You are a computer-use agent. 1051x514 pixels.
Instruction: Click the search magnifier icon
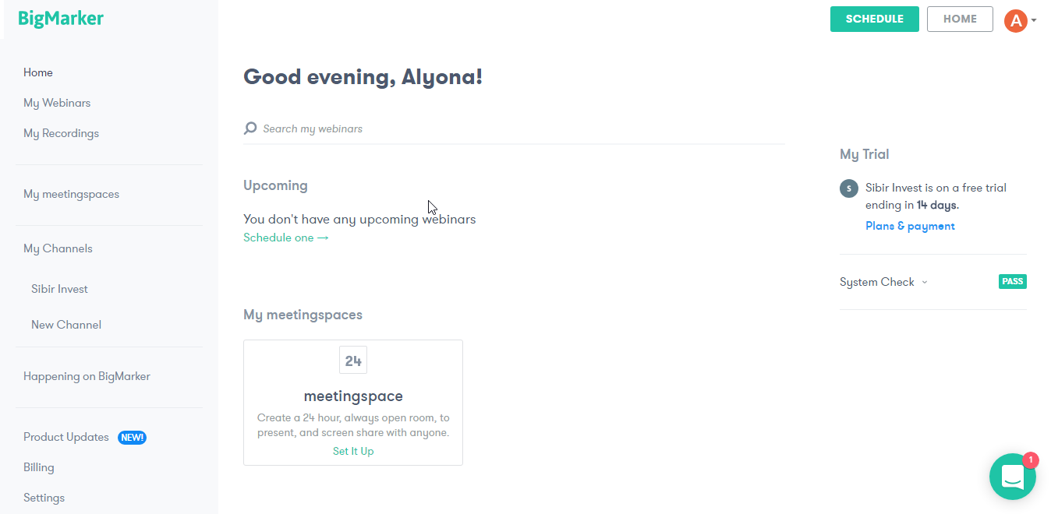[250, 128]
